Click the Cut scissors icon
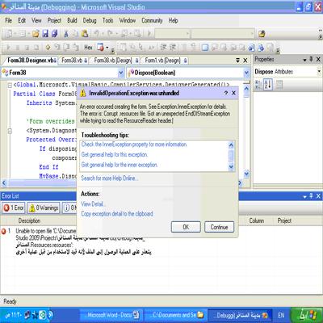323x323 pixels. pos(66,34)
